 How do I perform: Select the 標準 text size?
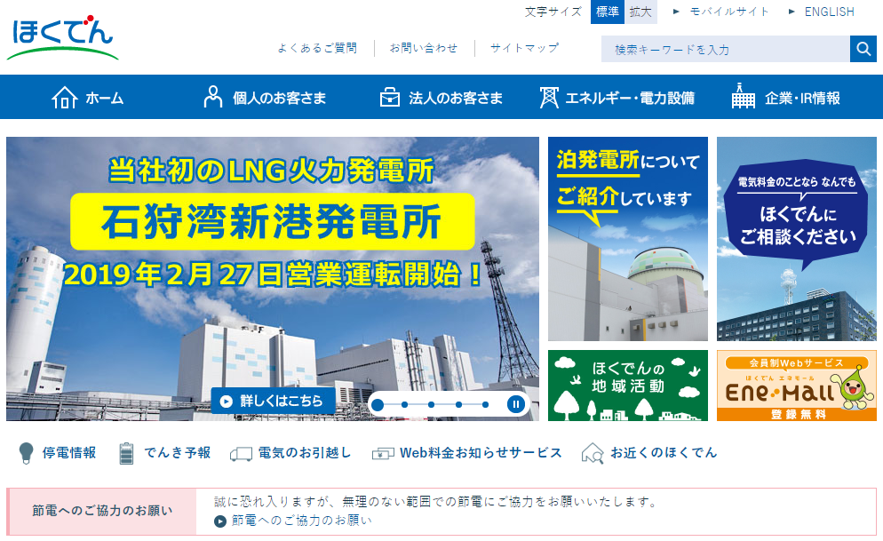pos(607,12)
